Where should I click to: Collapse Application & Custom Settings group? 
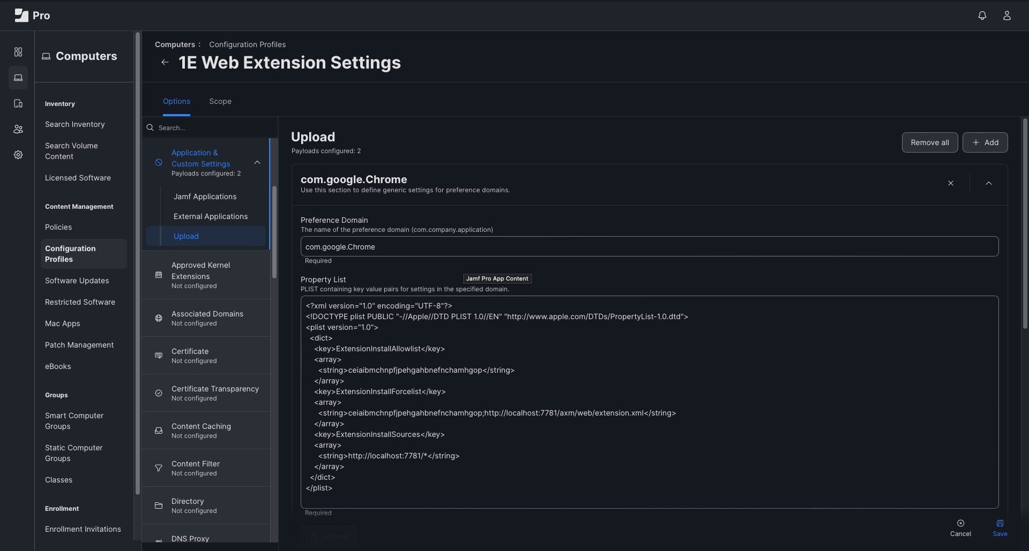257,163
